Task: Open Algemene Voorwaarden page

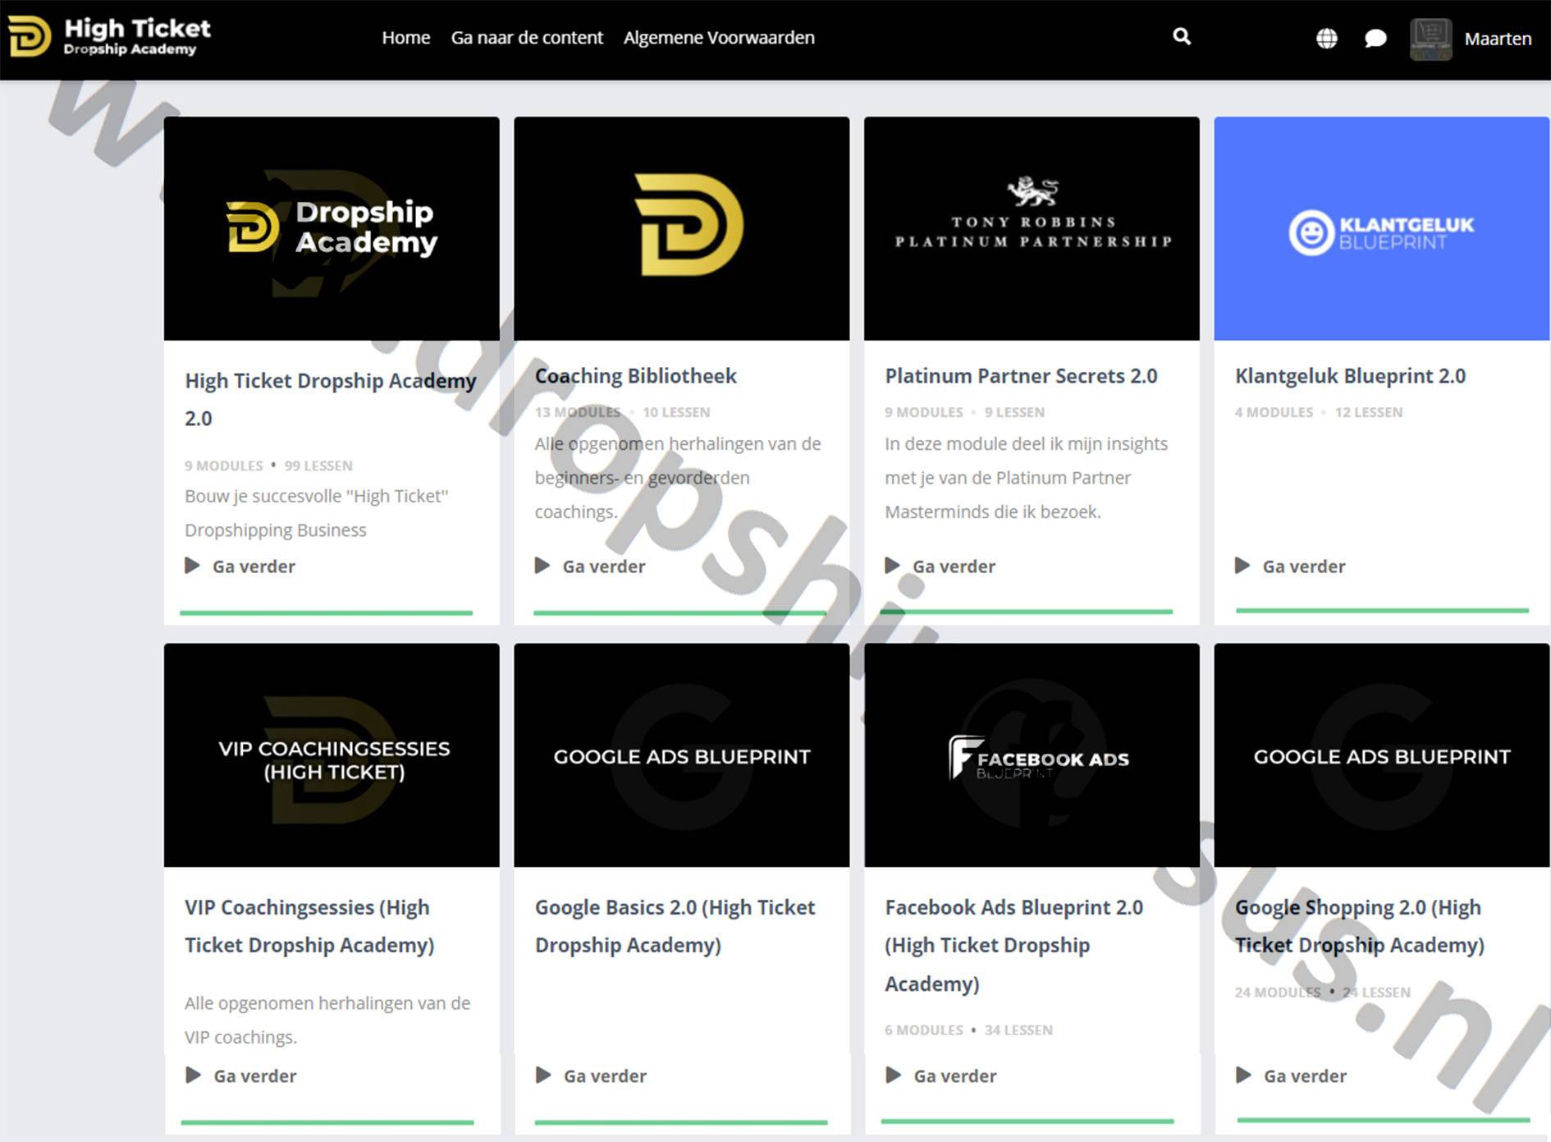Action: coord(718,38)
